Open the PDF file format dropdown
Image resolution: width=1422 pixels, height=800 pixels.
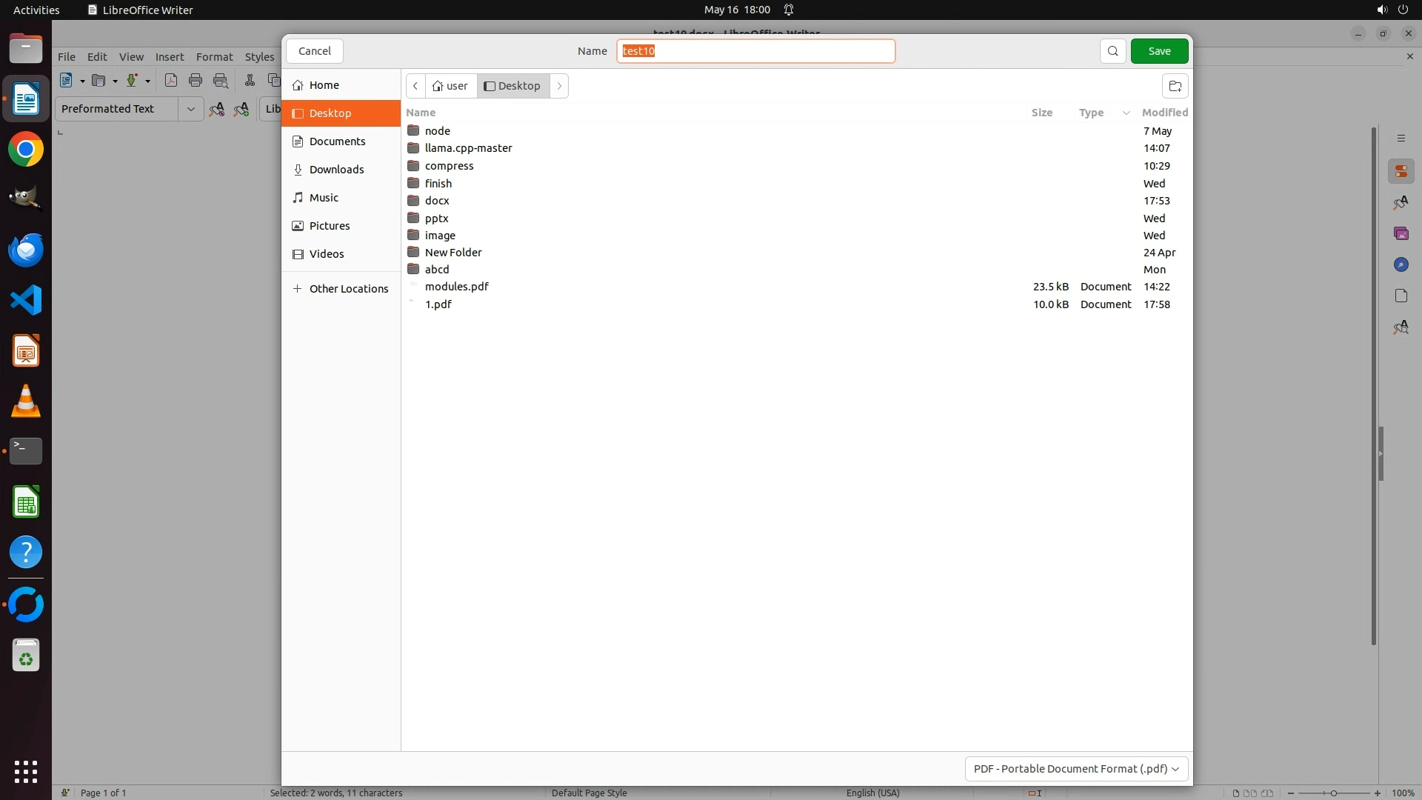click(1076, 769)
